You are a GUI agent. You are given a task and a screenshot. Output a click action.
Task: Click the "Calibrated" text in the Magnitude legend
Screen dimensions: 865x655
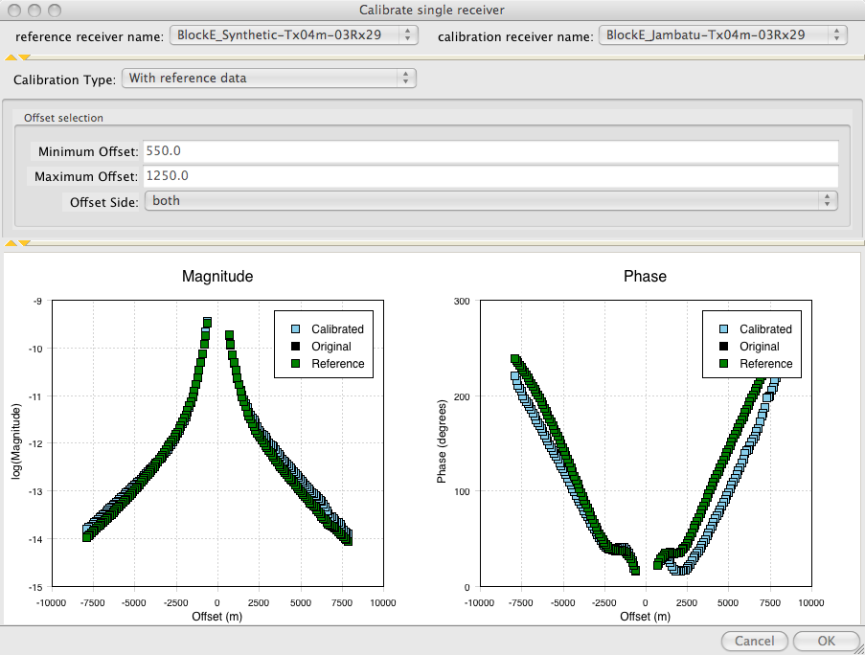[x=337, y=329]
